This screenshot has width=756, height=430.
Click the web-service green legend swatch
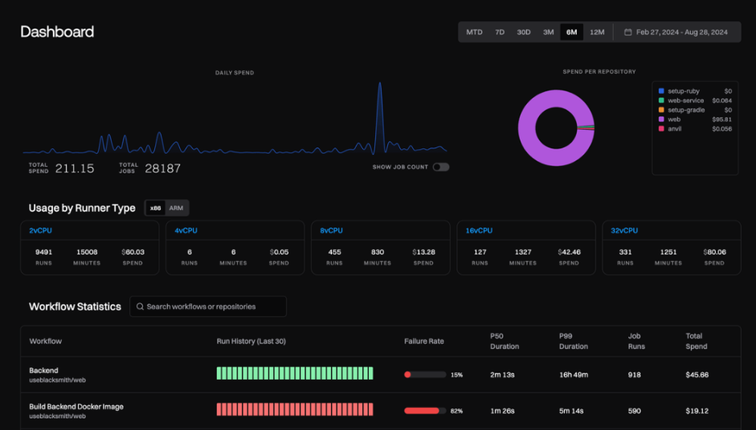[661, 101]
